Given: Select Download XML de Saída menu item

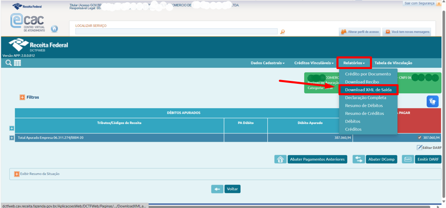Looking at the screenshot, I should click(x=368, y=90).
